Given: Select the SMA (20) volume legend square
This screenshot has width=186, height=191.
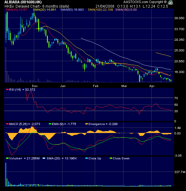Looking at the screenshot, I should coord(44,158).
